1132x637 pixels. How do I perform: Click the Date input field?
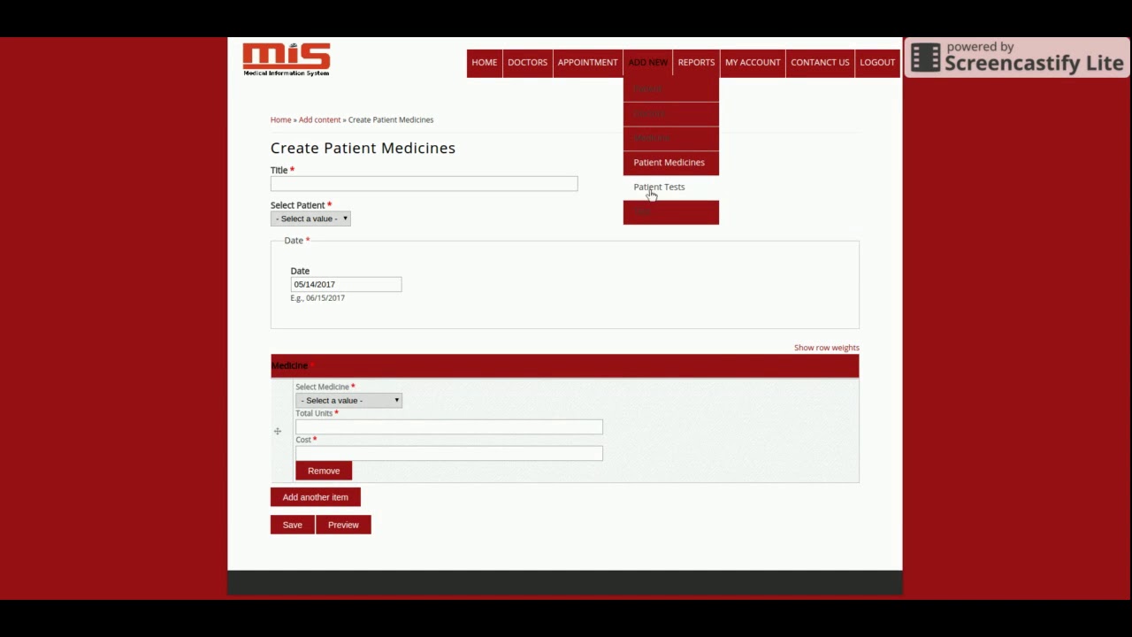click(346, 285)
